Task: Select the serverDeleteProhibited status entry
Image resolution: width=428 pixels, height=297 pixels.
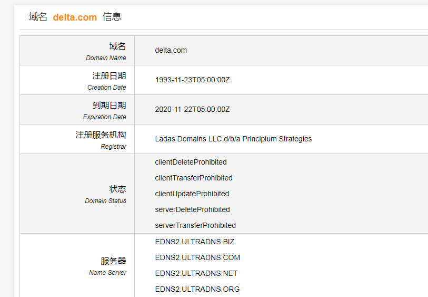Action: [192, 209]
